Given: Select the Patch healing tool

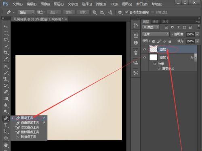Looking at the screenshot, I should point(6,66).
